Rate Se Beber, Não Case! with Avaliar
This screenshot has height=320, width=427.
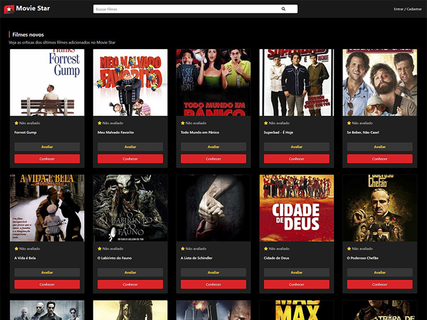pyautogui.click(x=380, y=147)
